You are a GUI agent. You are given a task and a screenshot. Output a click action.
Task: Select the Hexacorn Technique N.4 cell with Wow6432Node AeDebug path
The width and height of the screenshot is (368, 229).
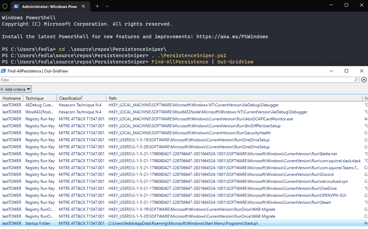click(x=80, y=112)
